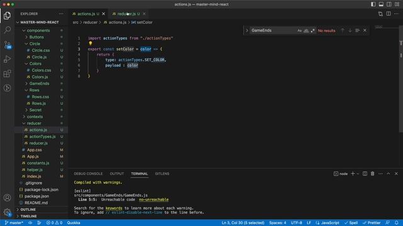The height and width of the screenshot is (226, 403).
Task: Kill terminal with trash icon
Action: pos(372,174)
